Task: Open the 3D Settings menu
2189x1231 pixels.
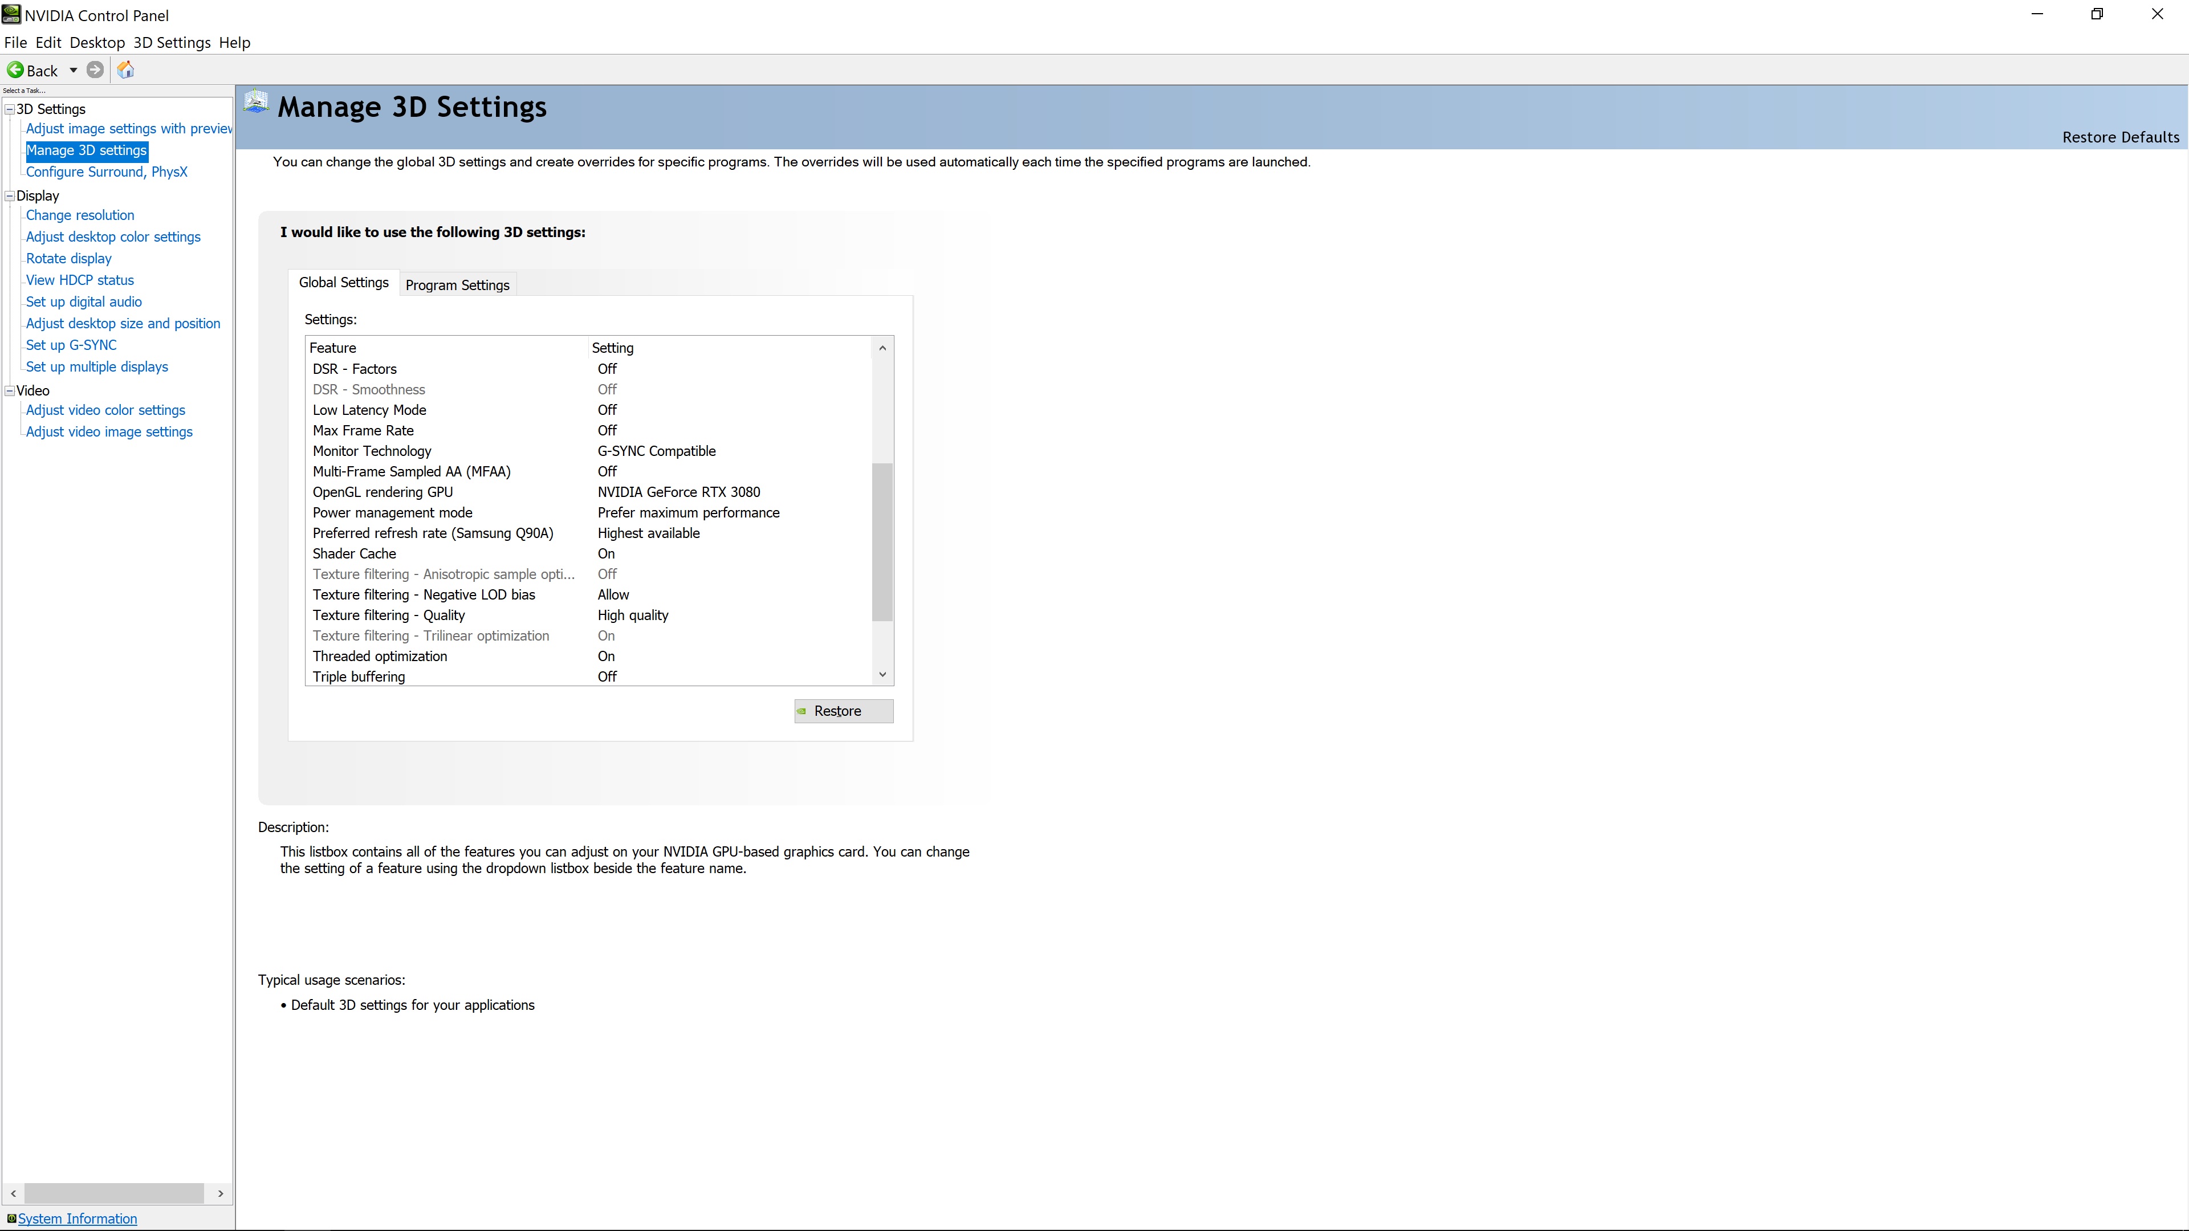Action: point(172,43)
